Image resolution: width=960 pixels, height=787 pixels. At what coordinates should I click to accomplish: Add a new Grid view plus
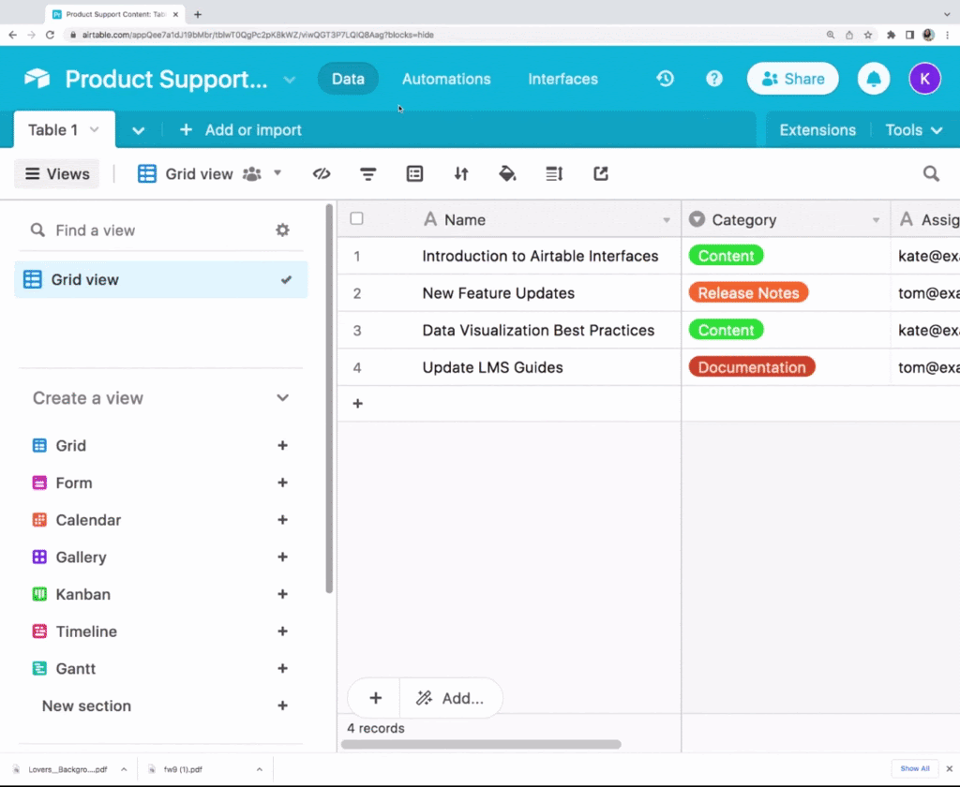282,446
